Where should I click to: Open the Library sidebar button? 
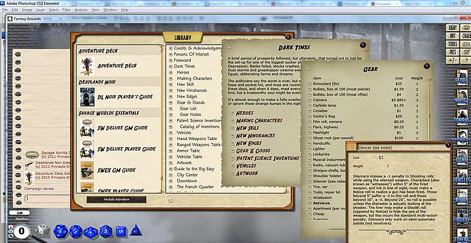(x=462, y=217)
